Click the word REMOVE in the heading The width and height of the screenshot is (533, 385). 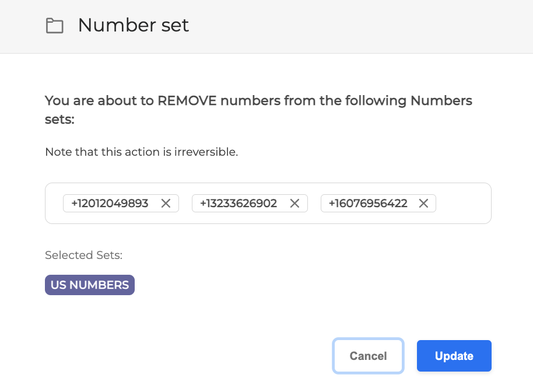tap(186, 100)
